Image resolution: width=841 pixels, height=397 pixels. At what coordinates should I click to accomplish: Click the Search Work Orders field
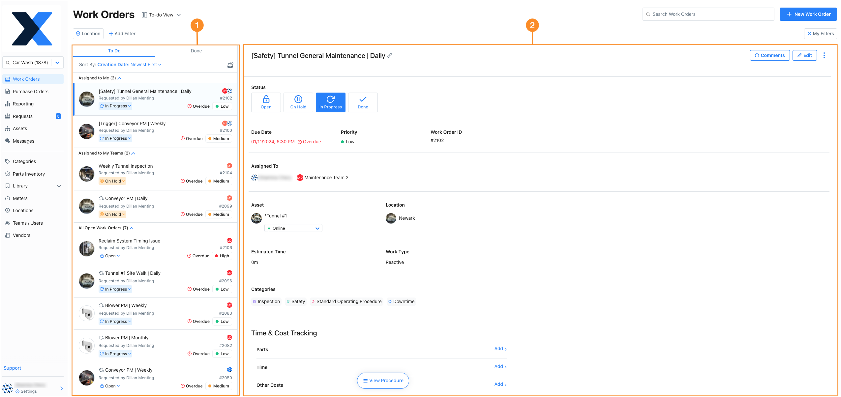tap(708, 14)
